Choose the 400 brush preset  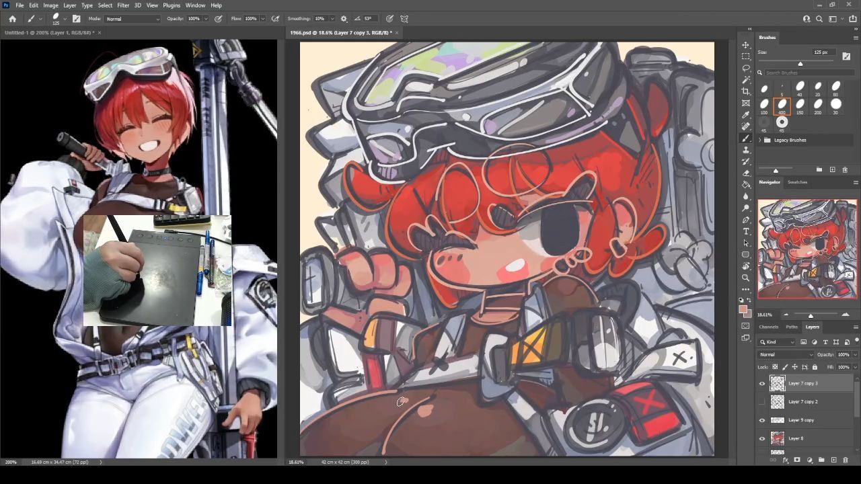782,106
